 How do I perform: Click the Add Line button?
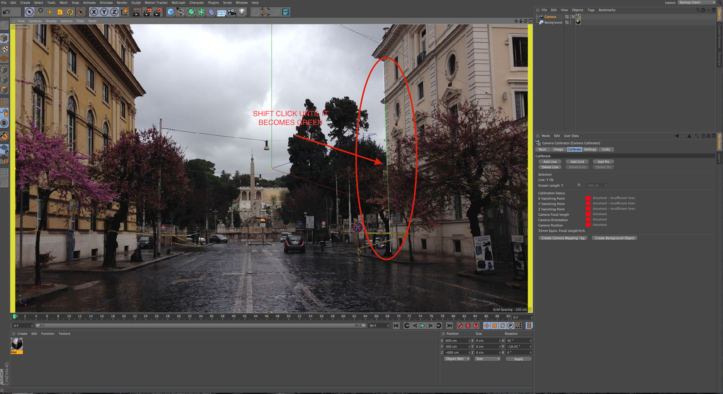tap(550, 162)
